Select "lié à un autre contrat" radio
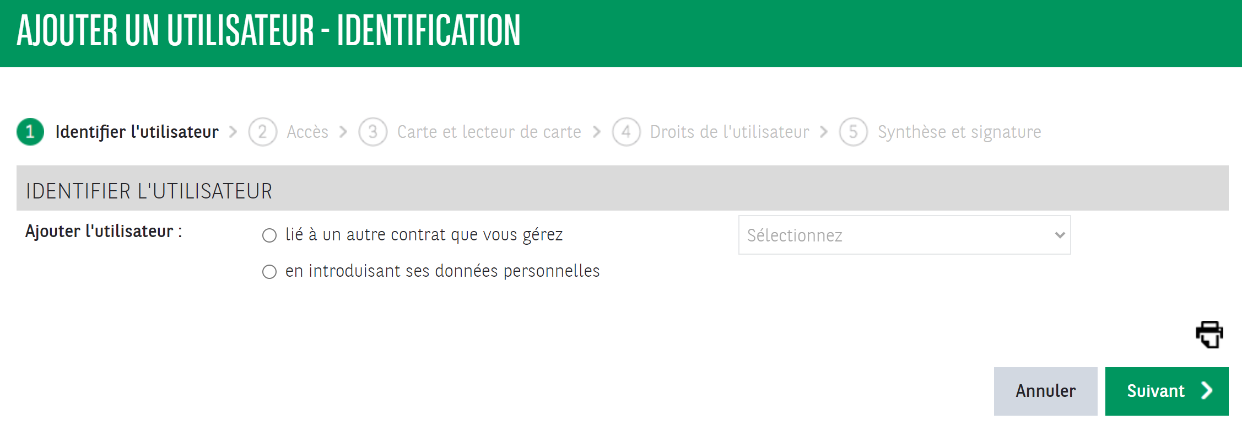This screenshot has height=430, width=1242. (x=269, y=235)
